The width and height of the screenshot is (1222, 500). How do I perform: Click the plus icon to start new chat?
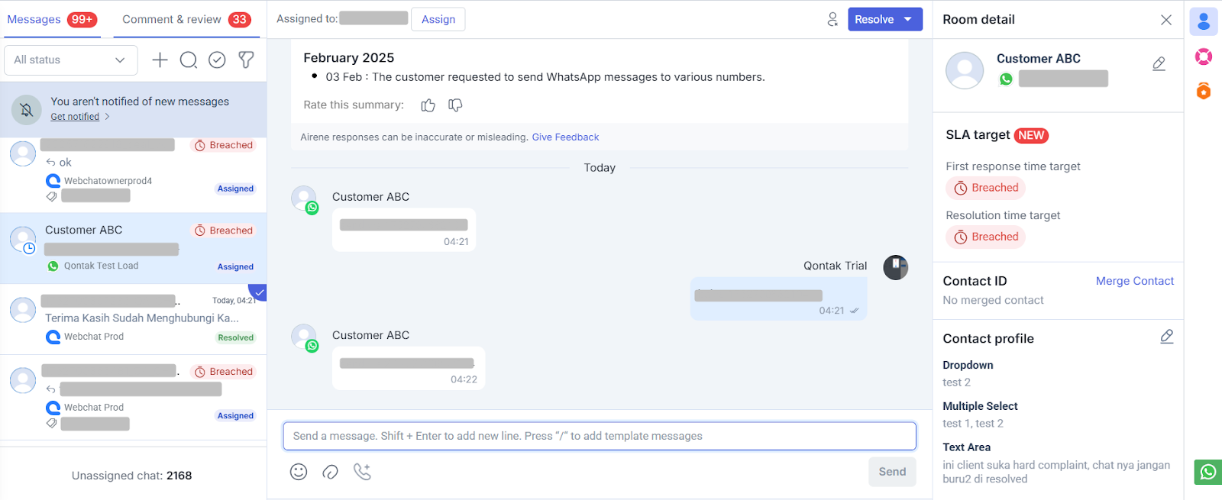[160, 60]
